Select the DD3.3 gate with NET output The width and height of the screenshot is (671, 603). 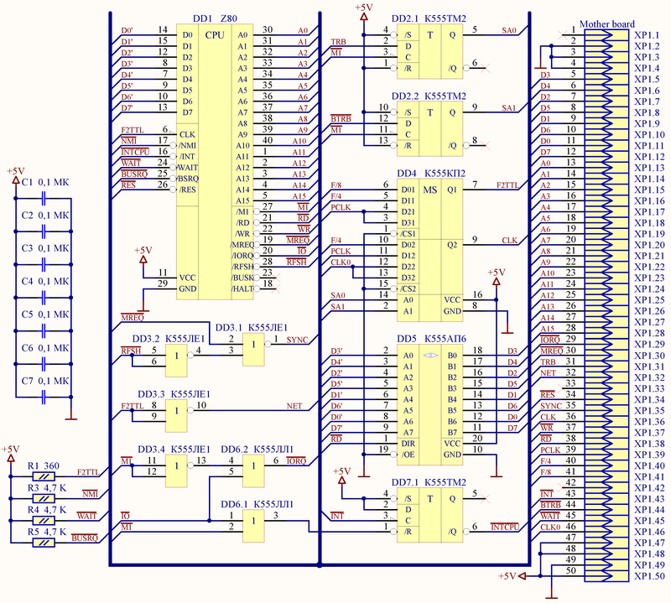(176, 412)
